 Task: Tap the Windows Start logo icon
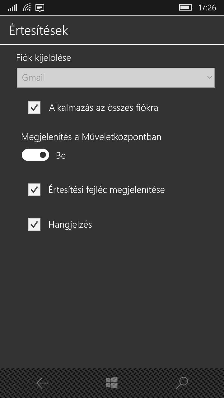tap(112, 383)
